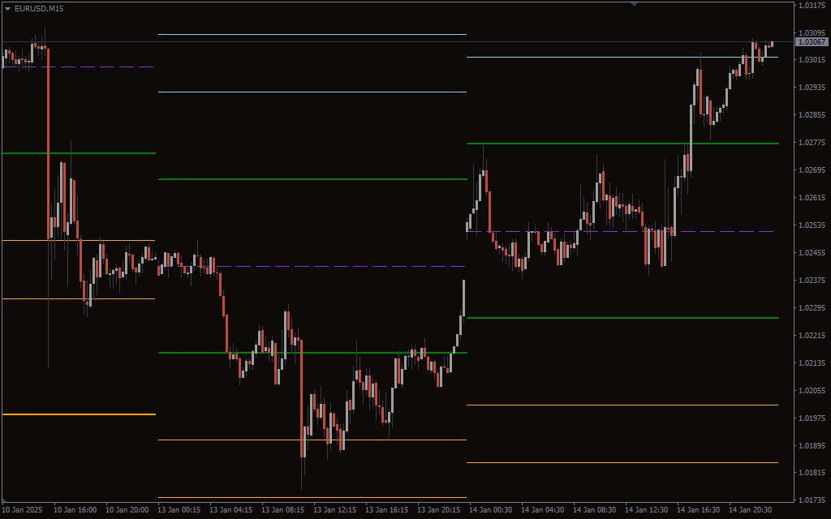Click the 10 Jan 16:00 time label
Image resolution: width=831 pixels, height=519 pixels.
click(75, 510)
